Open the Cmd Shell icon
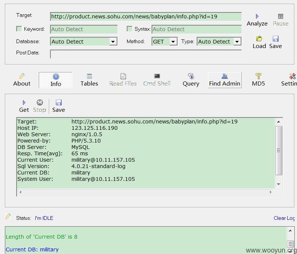Image resolution: width=297 pixels, height=254 pixels. coord(157,76)
